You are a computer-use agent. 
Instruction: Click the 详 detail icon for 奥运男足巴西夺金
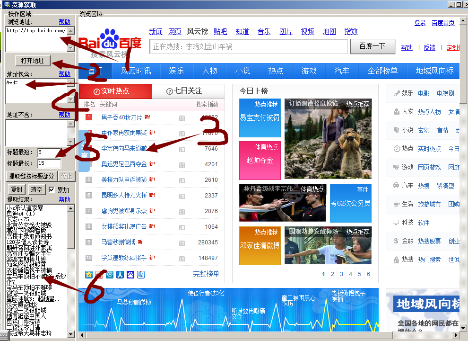pos(182,165)
